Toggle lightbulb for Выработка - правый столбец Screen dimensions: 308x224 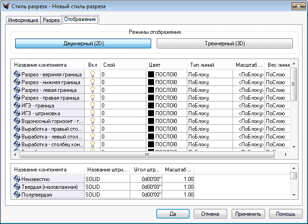[92, 128]
